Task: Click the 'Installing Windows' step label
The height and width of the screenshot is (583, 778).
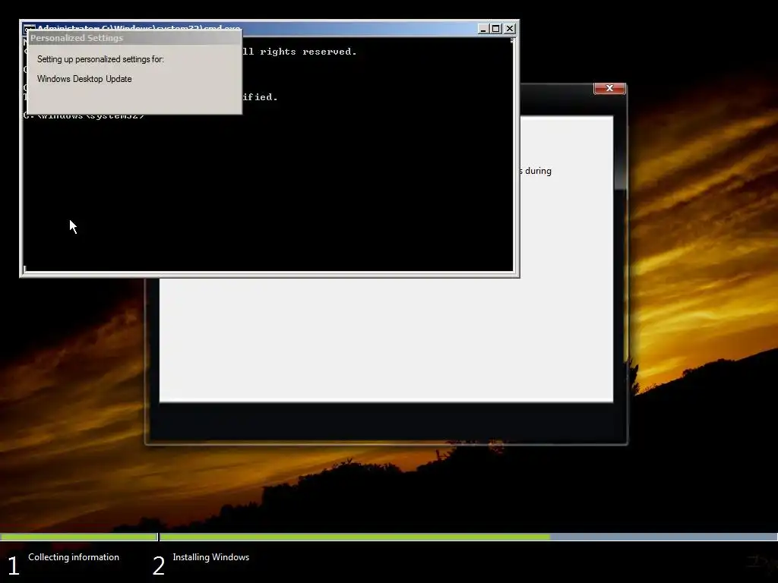Action: click(211, 557)
